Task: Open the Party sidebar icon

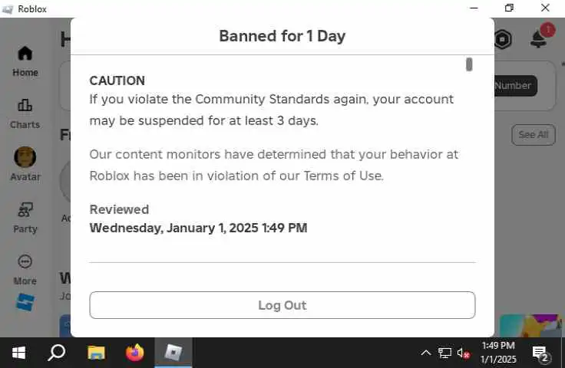Action: [25, 216]
